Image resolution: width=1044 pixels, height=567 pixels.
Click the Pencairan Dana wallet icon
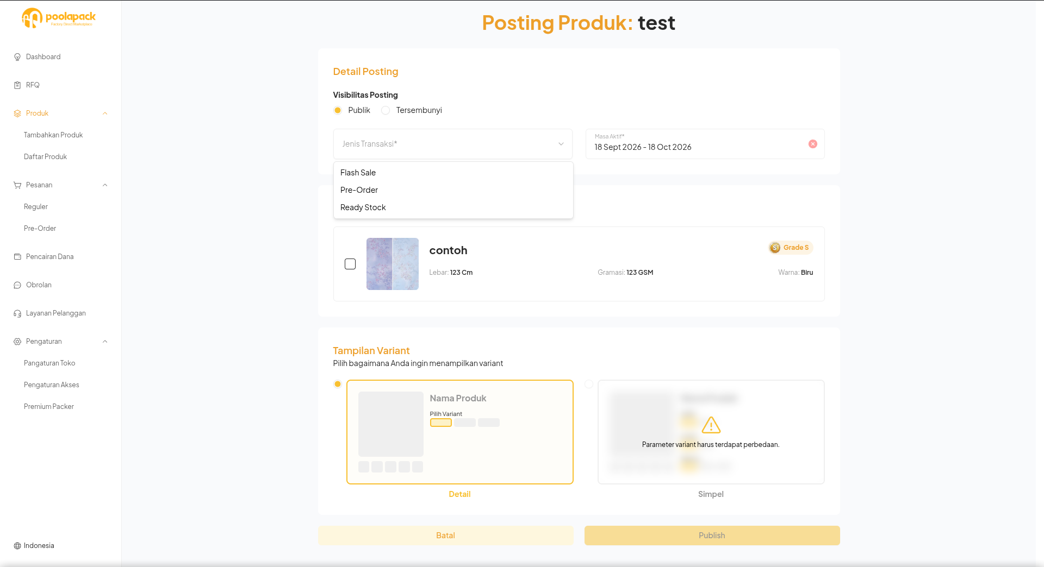point(17,257)
